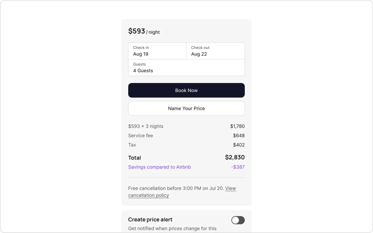Open the Check out date field
This screenshot has width=373, height=233.
pos(215,51)
